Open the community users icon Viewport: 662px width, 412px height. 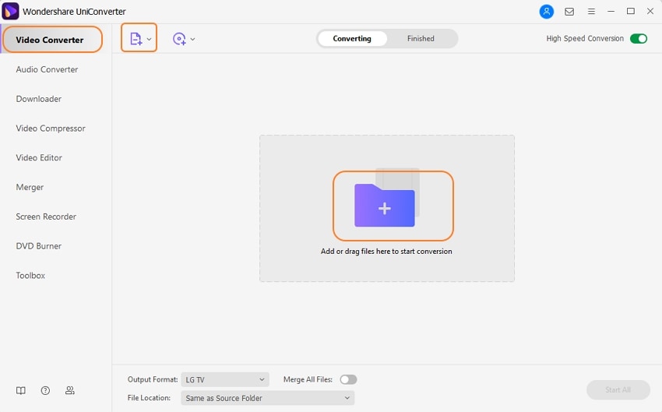pos(70,390)
